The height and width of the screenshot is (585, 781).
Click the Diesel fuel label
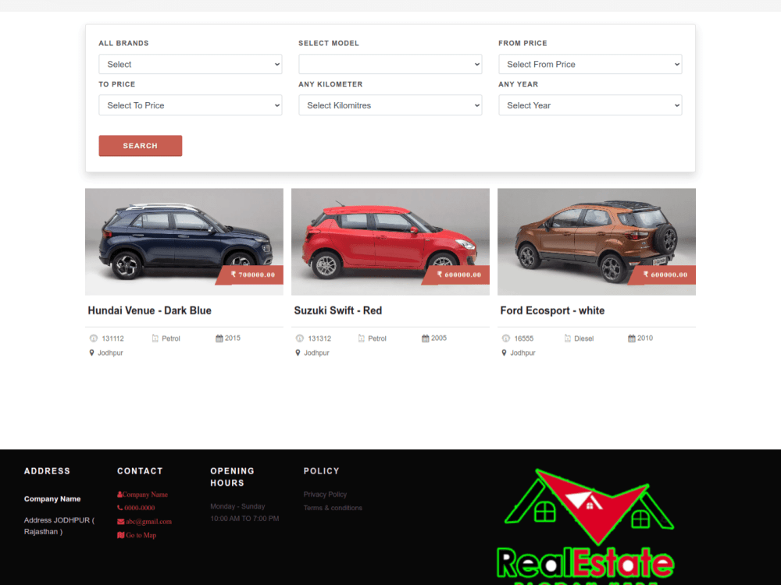tap(583, 339)
